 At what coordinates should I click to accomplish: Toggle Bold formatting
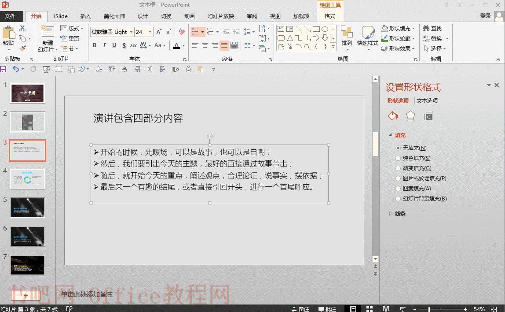95,45
